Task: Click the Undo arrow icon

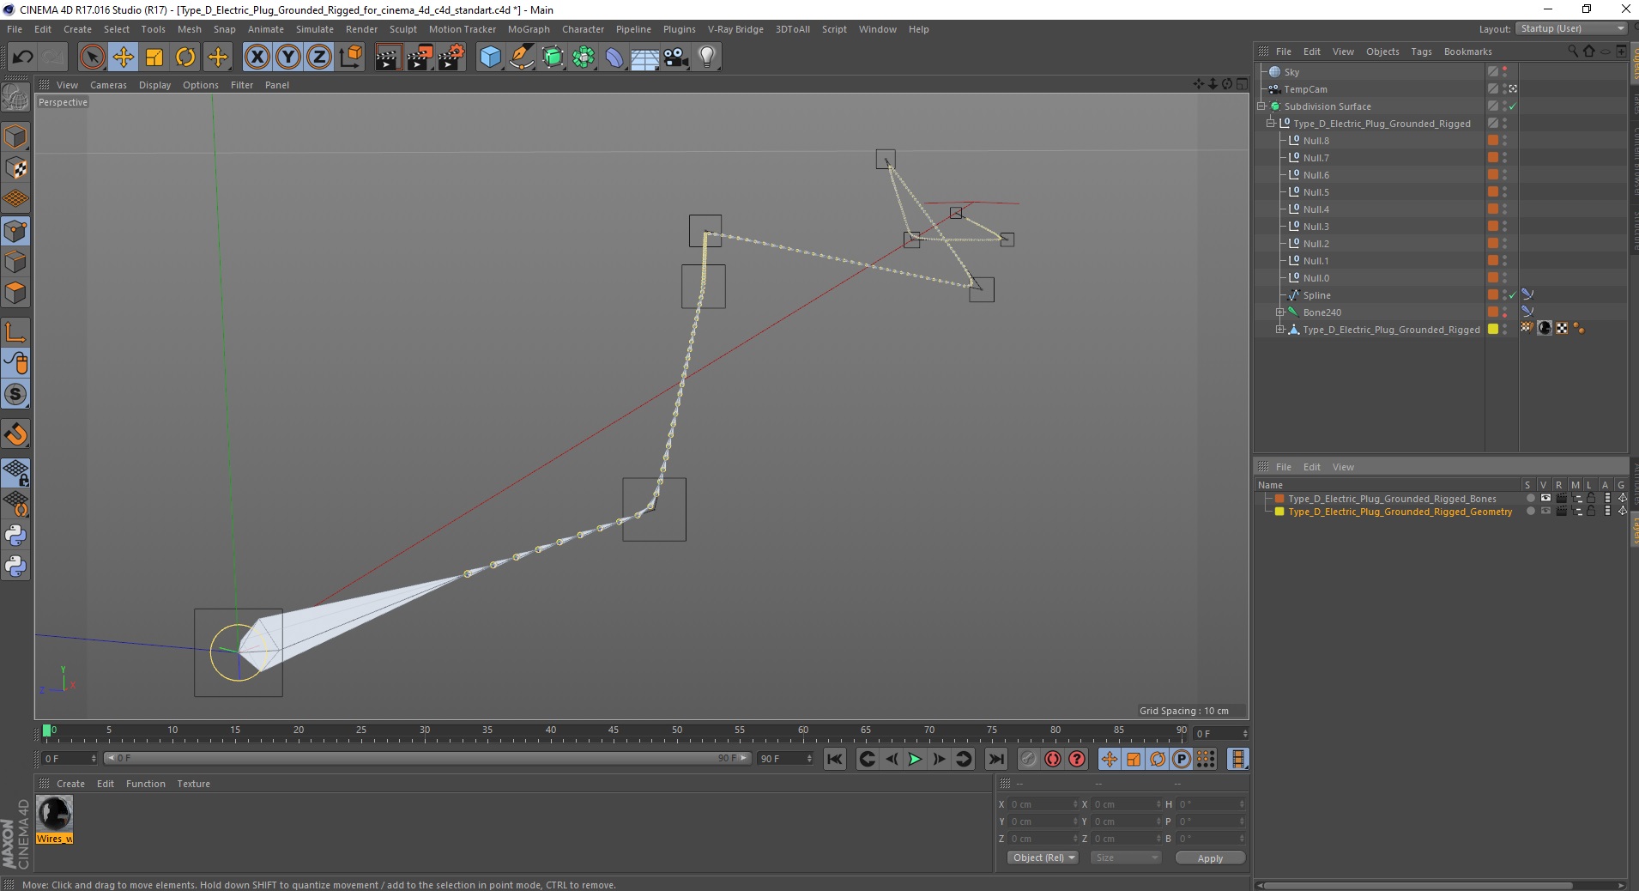Action: [x=22, y=58]
